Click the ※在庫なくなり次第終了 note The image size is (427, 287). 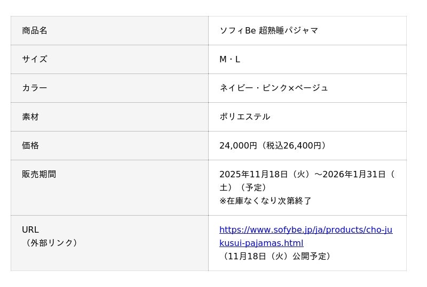(265, 201)
